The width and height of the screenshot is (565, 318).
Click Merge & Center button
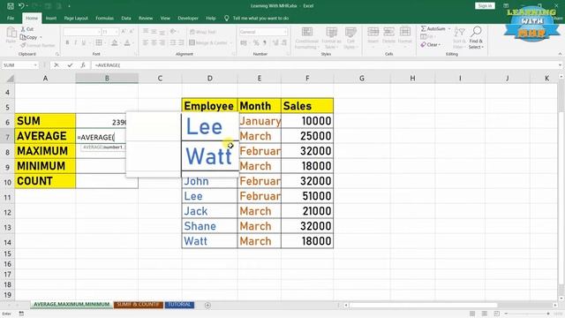210,43
